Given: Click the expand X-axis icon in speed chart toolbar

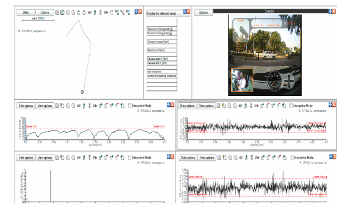Looking at the screenshot, I should (x=100, y=106).
